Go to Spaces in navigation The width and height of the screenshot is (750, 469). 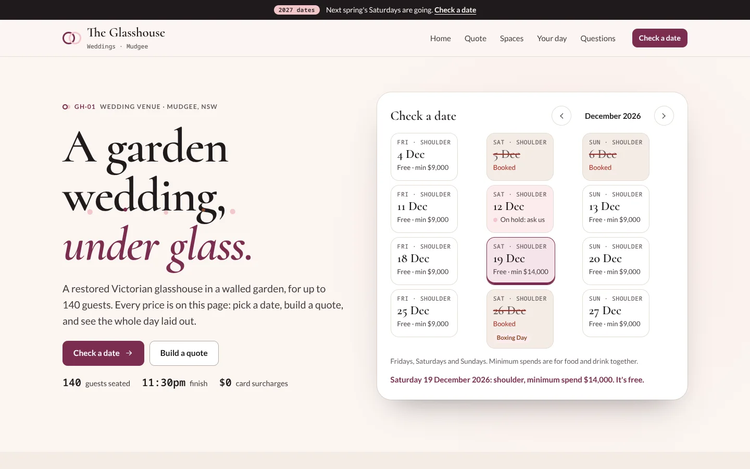pyautogui.click(x=511, y=38)
